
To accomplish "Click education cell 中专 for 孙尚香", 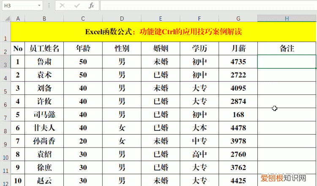I will [199, 141].
